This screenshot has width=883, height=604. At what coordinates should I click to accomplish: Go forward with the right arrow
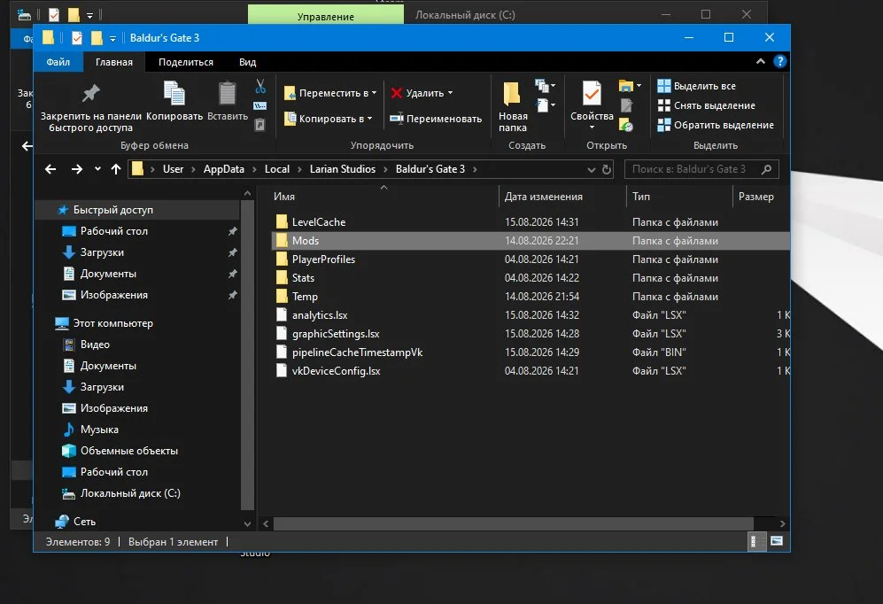76,169
